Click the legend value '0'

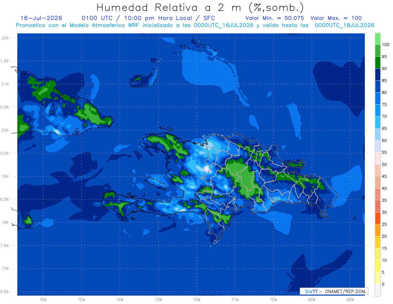click(x=383, y=284)
